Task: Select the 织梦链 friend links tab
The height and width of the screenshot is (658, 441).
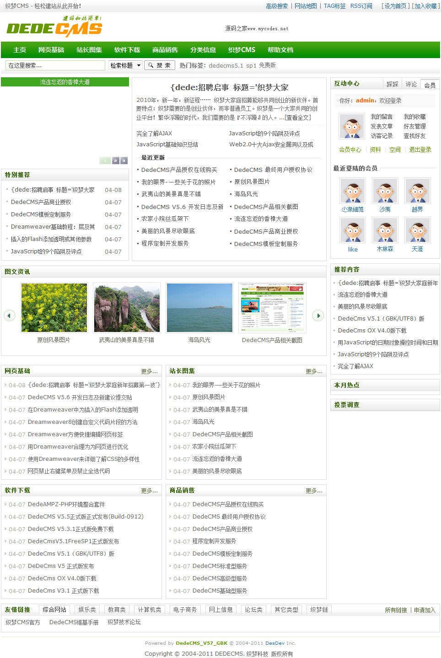Action: click(319, 610)
